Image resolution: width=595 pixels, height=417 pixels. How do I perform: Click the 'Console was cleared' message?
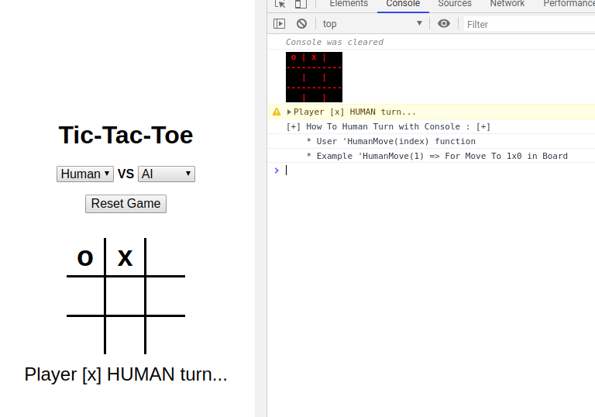(x=335, y=42)
